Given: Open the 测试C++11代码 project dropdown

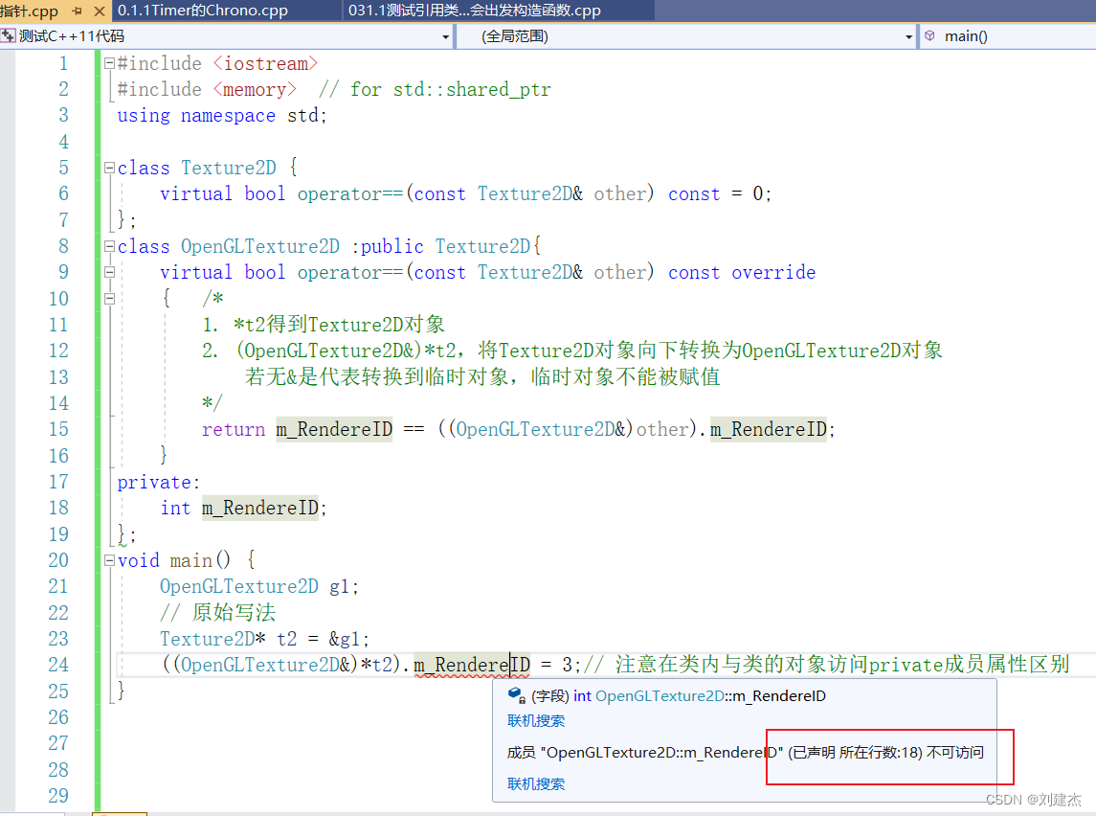Looking at the screenshot, I should [444, 36].
